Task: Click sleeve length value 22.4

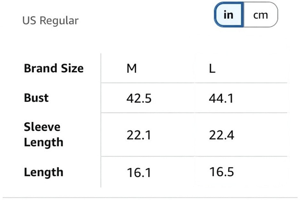Action: coord(221,135)
